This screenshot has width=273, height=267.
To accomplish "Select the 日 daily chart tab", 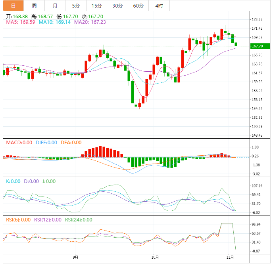I will tap(13, 6).
